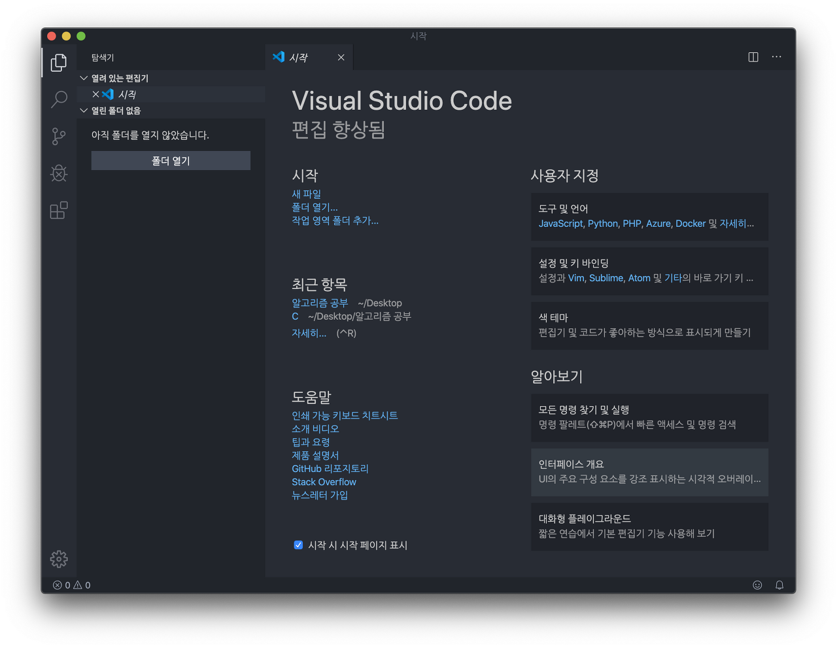The height and width of the screenshot is (648, 837).
Task: Click the Sublime keybinding link
Action: [x=606, y=278]
